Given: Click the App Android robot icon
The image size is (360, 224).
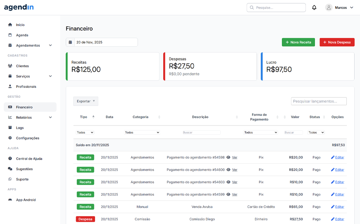Looking at the screenshot, I should pos(10,200).
